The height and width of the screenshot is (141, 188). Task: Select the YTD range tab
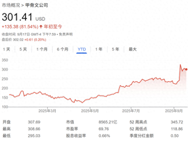(x=82, y=49)
